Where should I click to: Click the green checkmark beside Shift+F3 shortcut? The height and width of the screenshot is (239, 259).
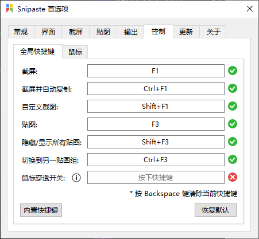[233, 142]
